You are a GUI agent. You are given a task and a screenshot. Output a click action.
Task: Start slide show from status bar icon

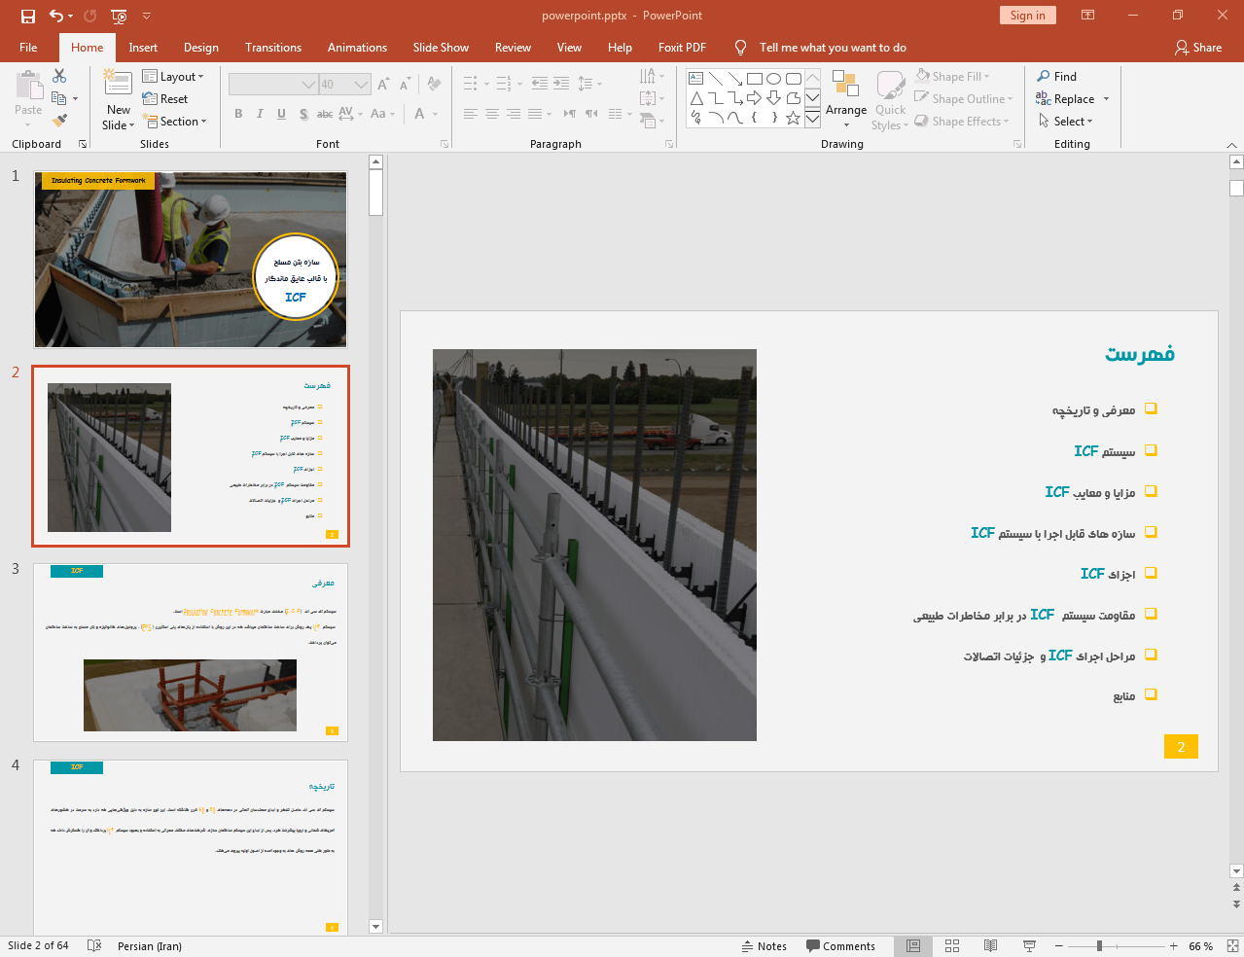(1029, 946)
